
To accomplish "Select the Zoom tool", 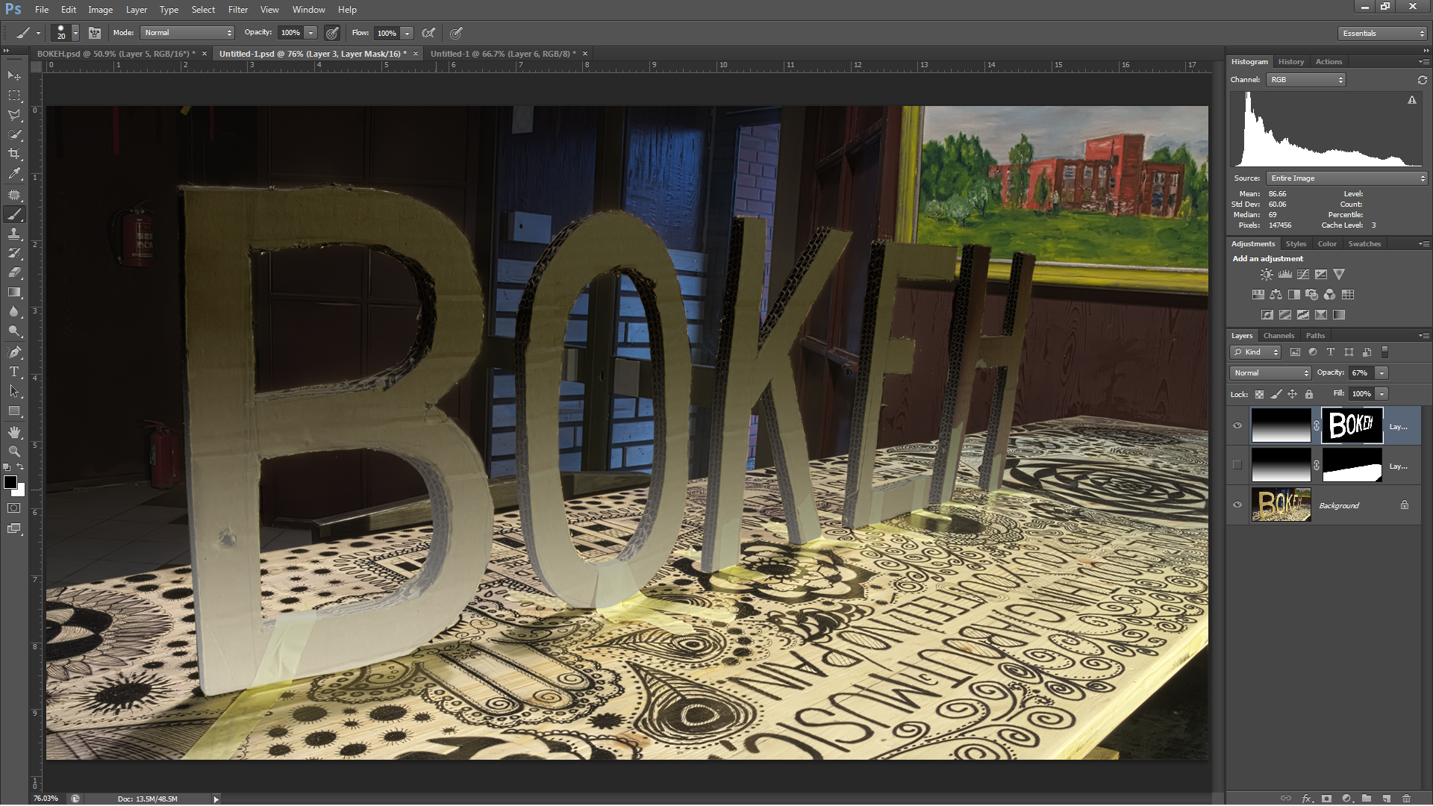I will click(14, 452).
